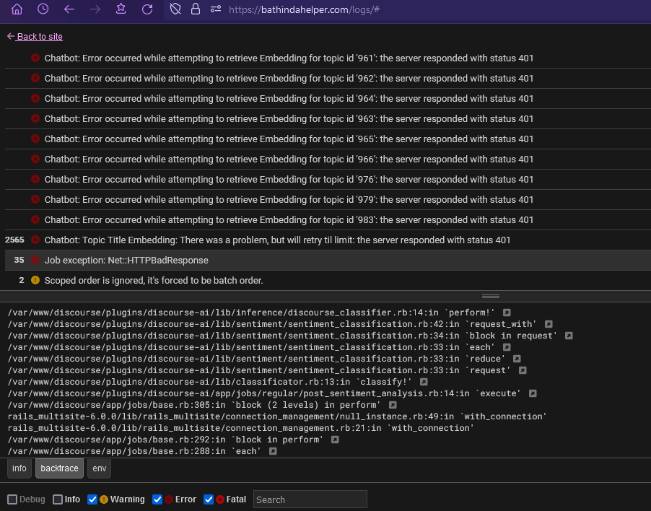
Task: Open source link for sentiment_classification.rb:33 'each' line
Action: click(x=507, y=347)
